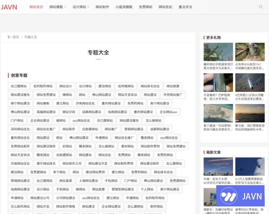Screen dimensions: 269x214
Task: Open article 4.3万人观赛费德勒创历史
Action: (250, 181)
